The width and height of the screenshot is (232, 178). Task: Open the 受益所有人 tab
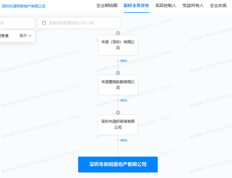pos(193,6)
